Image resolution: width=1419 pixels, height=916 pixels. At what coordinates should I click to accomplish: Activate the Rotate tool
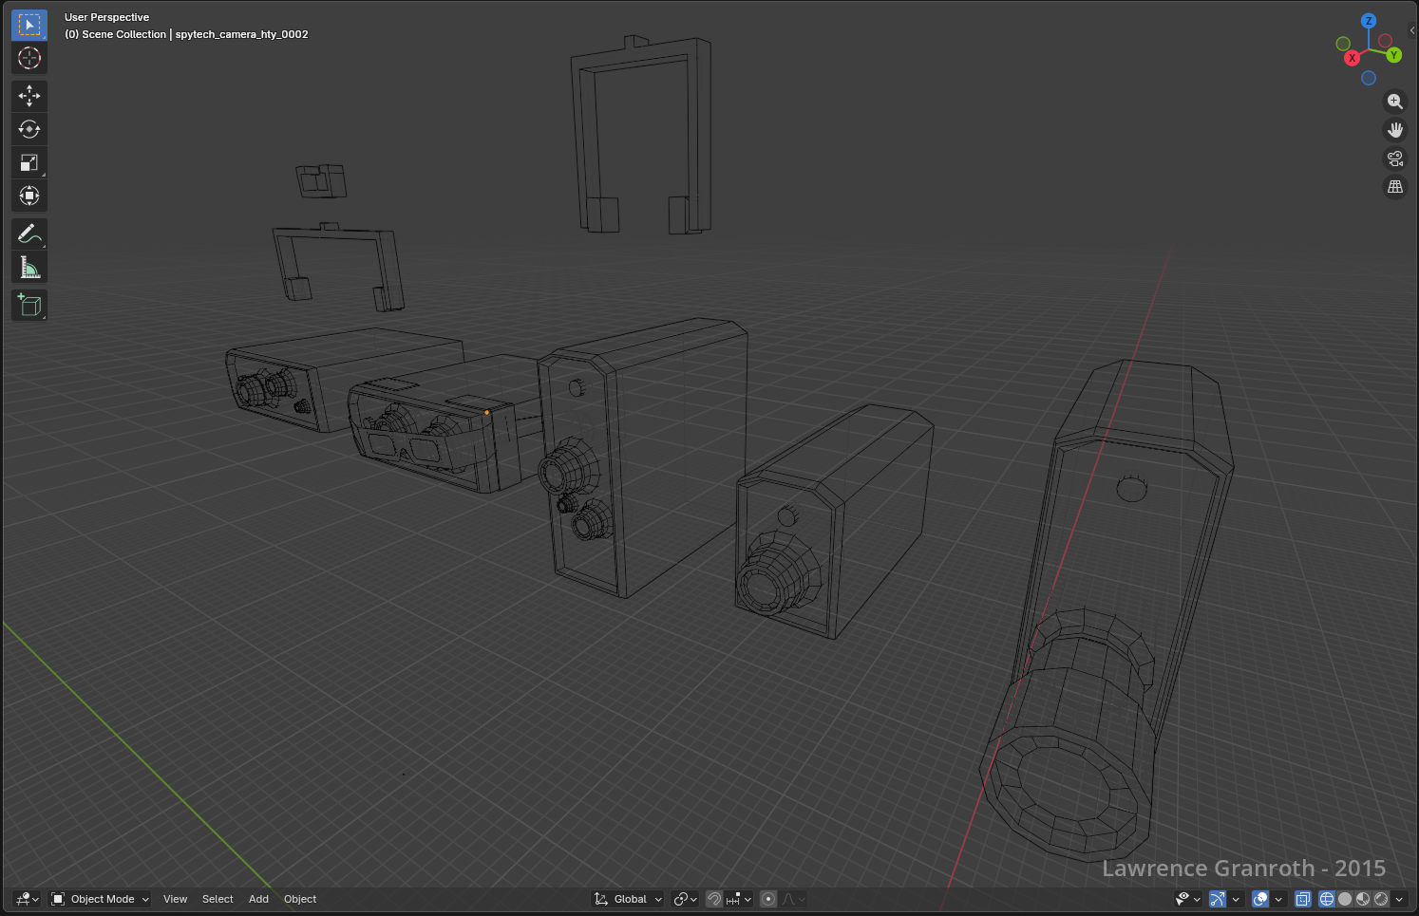click(29, 129)
